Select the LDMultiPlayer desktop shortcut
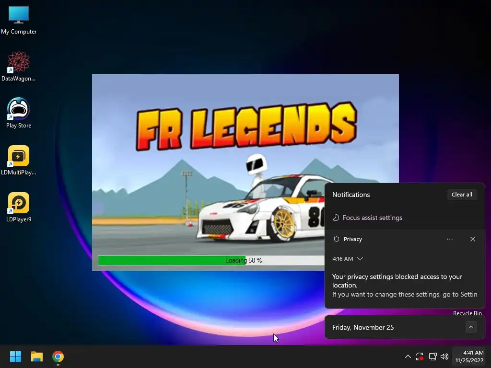 (x=19, y=160)
